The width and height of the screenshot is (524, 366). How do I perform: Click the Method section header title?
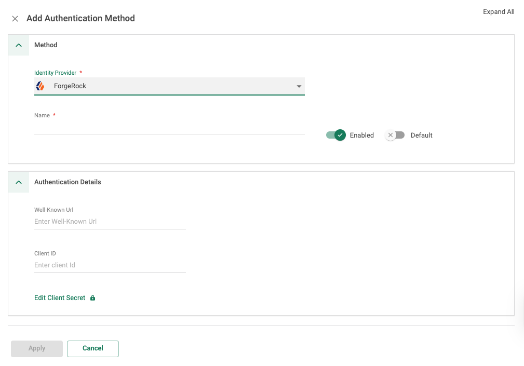coord(46,45)
